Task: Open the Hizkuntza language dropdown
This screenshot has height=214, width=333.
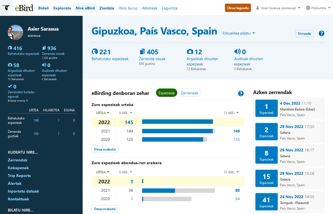Action: (x=318, y=8)
